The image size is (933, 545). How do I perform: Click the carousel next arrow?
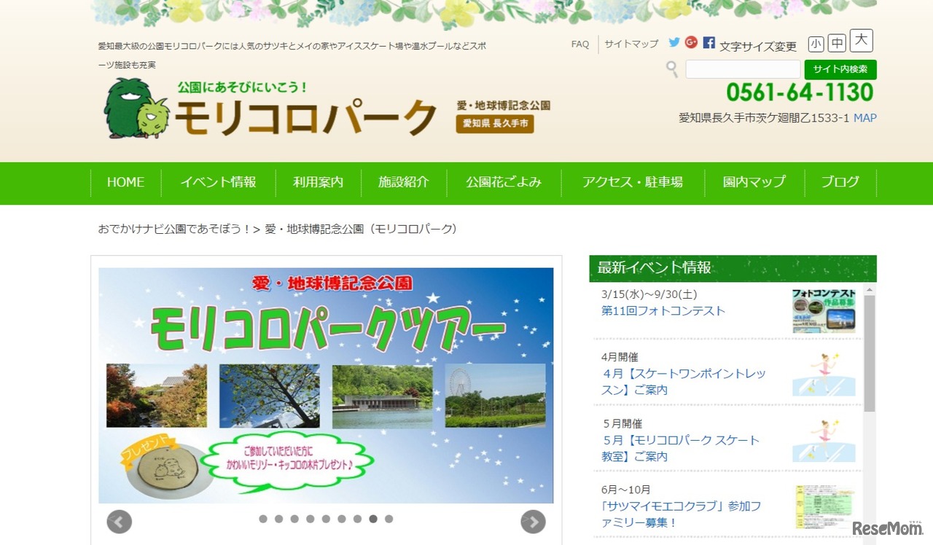coord(533,522)
